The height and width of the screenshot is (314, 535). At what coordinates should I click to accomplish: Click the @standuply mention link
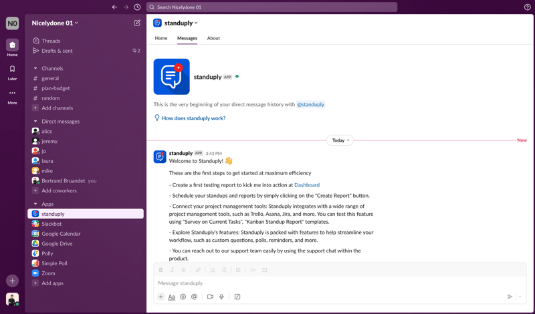[x=310, y=105]
